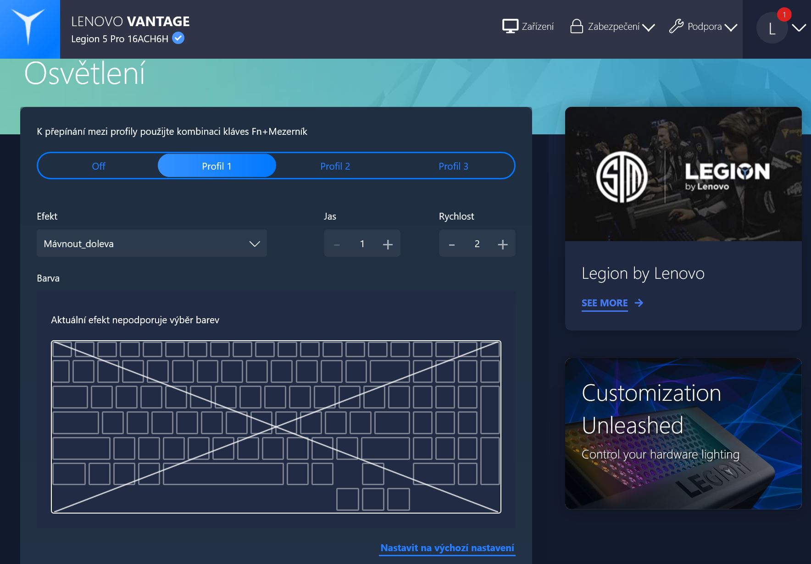Switch to Profil 2 lighting profile
Image resolution: width=811 pixels, height=564 pixels.
[335, 166]
